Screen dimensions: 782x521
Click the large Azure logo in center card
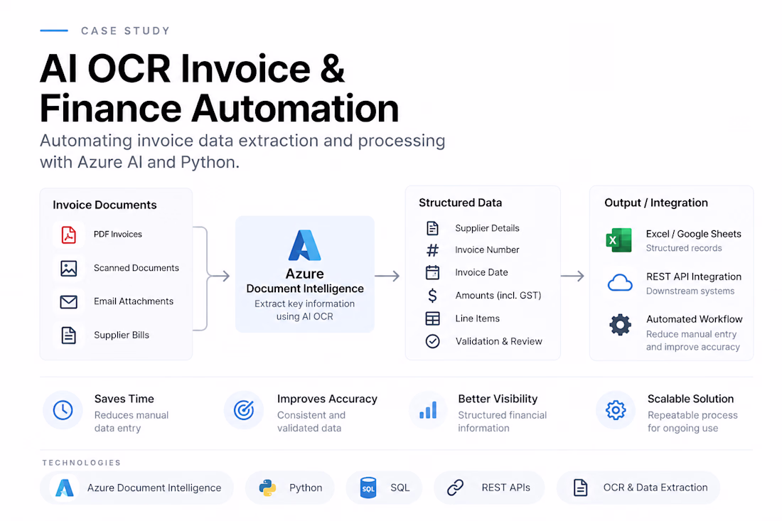coord(305,245)
